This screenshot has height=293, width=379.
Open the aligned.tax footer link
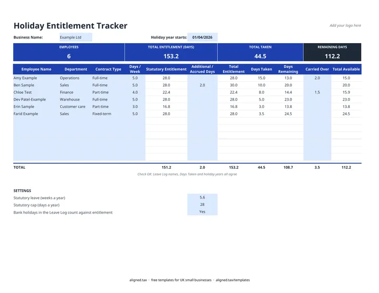(x=138, y=280)
